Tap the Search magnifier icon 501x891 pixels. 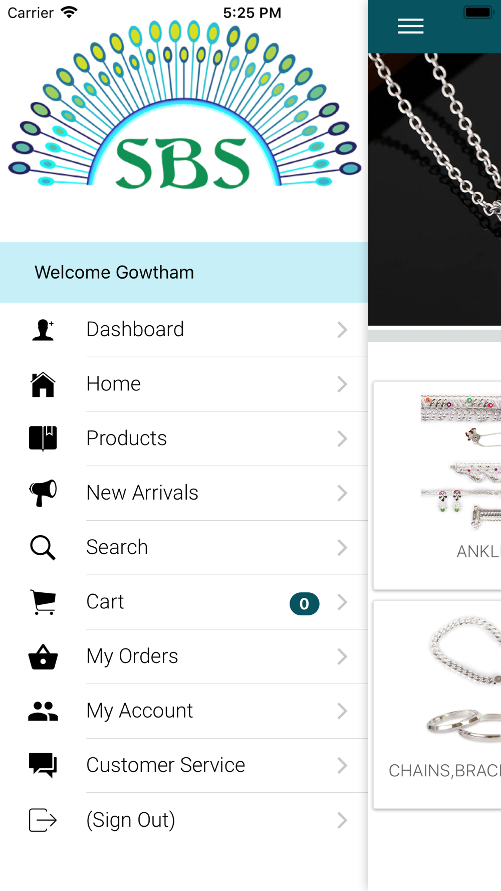(x=43, y=547)
